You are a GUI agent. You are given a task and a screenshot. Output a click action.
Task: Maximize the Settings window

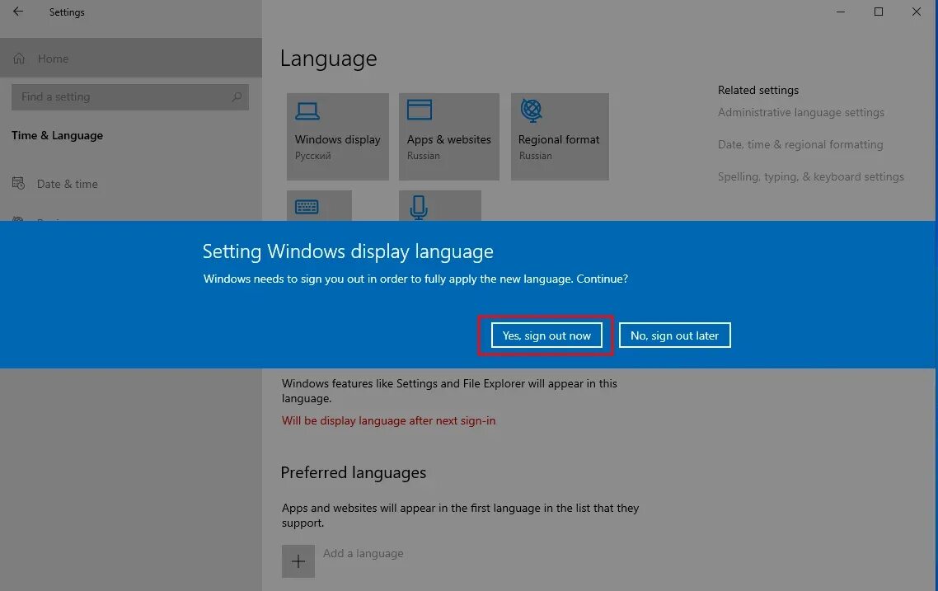click(x=878, y=12)
